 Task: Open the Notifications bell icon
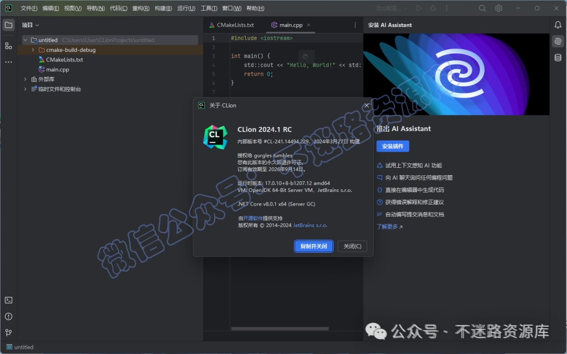pyautogui.click(x=558, y=25)
